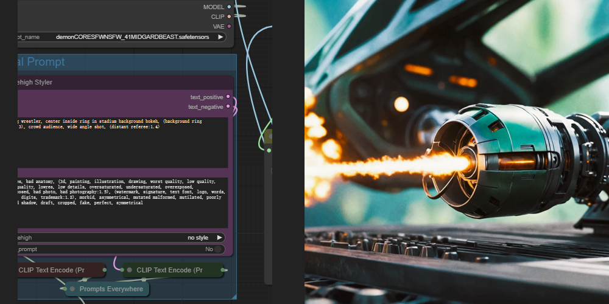
Task: Open the style dropdown showing no style
Action: click(x=121, y=238)
